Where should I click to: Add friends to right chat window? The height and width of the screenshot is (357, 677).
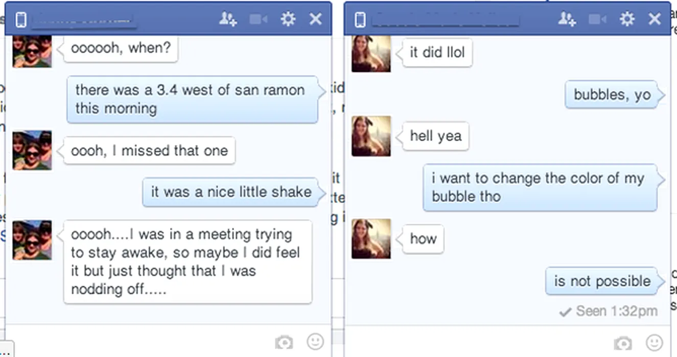point(567,19)
